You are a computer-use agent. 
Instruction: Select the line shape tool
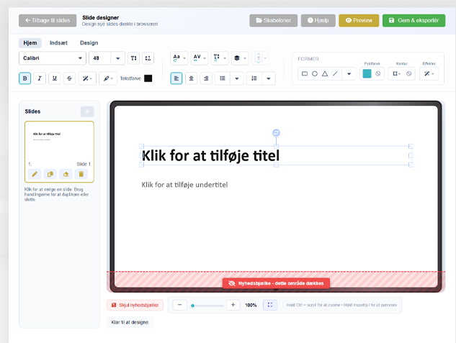click(335, 74)
